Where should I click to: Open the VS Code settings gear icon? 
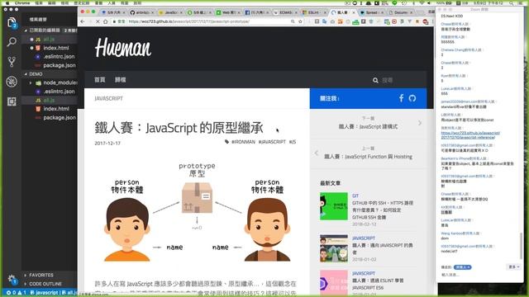coord(12,279)
